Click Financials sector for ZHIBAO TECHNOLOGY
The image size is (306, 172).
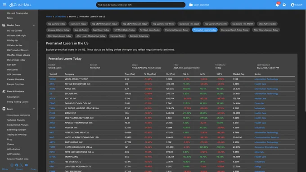259,103
